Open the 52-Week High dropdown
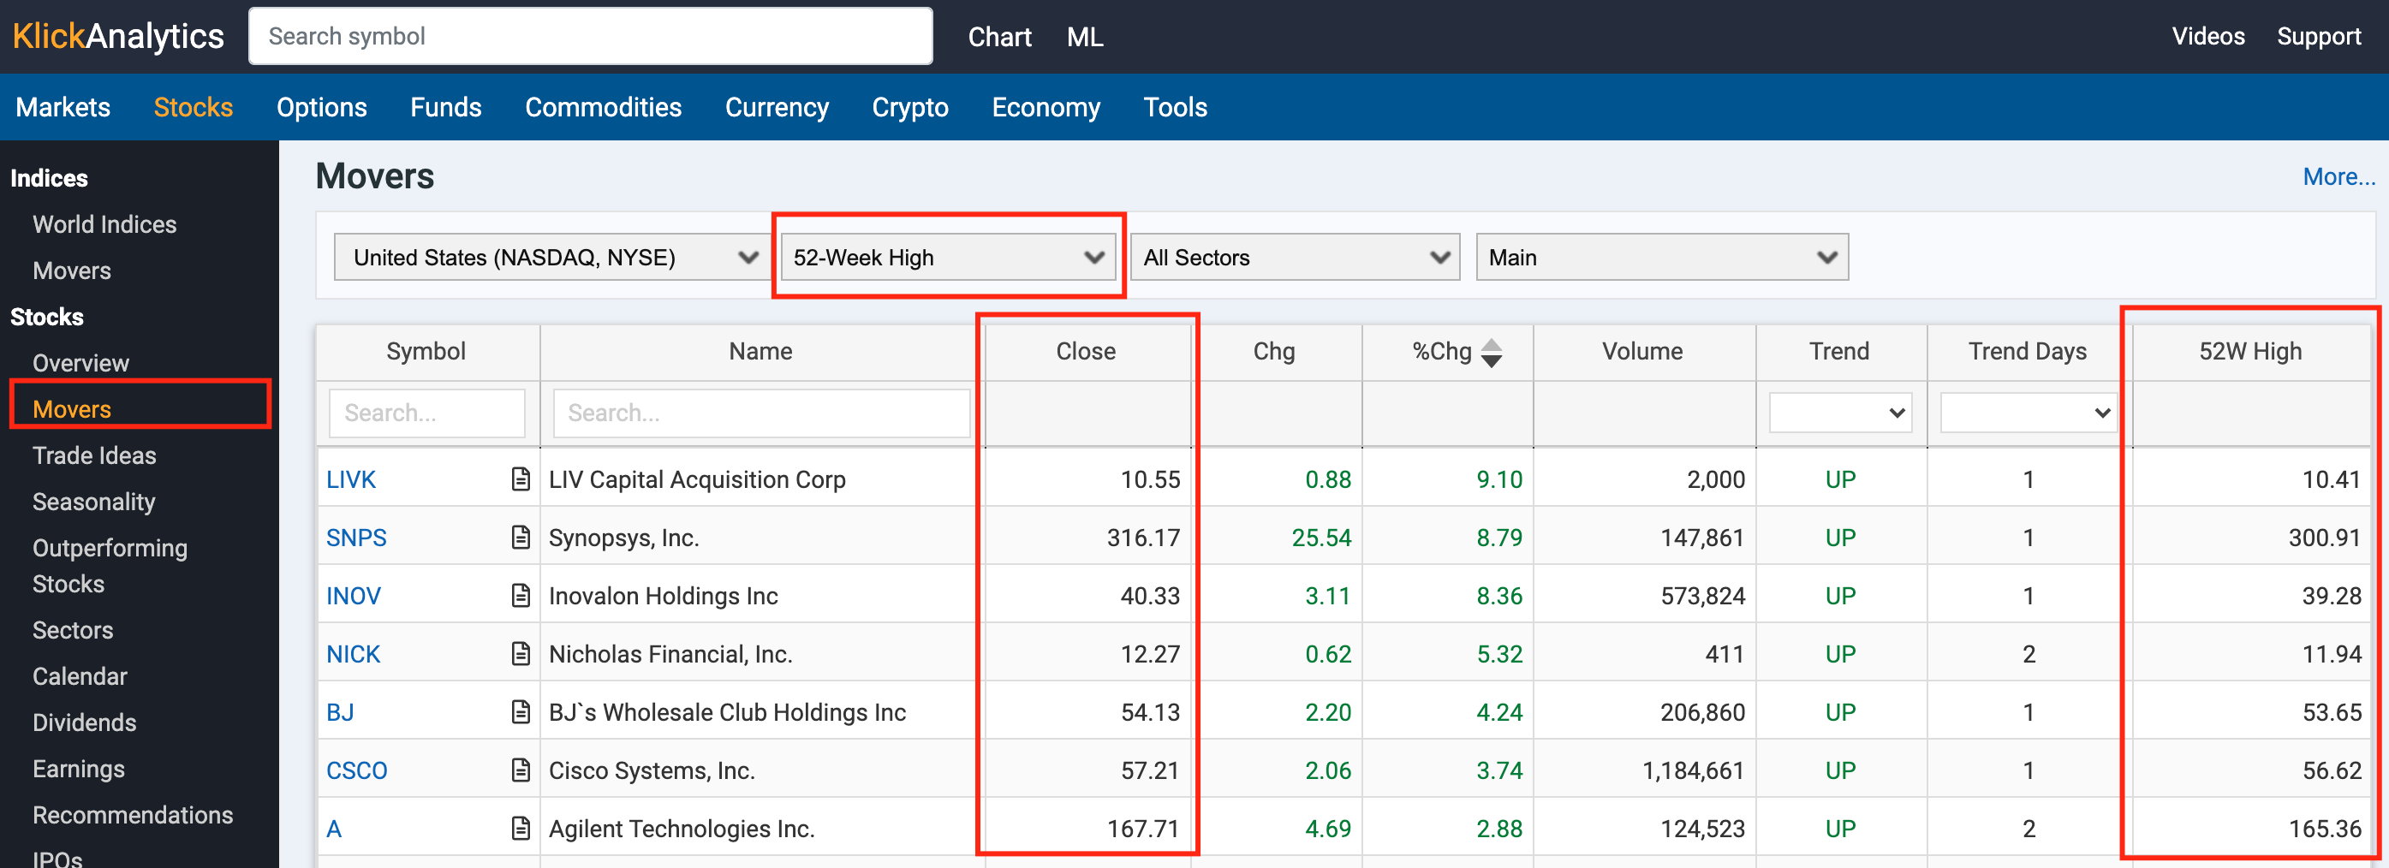The image size is (2389, 868). (x=948, y=257)
